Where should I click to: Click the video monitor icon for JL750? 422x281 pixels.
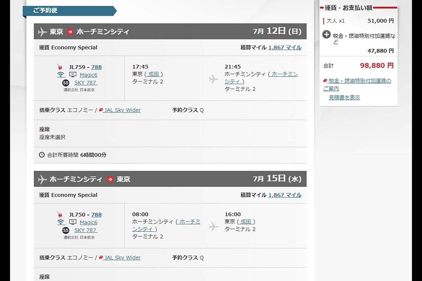pyautogui.click(x=73, y=222)
